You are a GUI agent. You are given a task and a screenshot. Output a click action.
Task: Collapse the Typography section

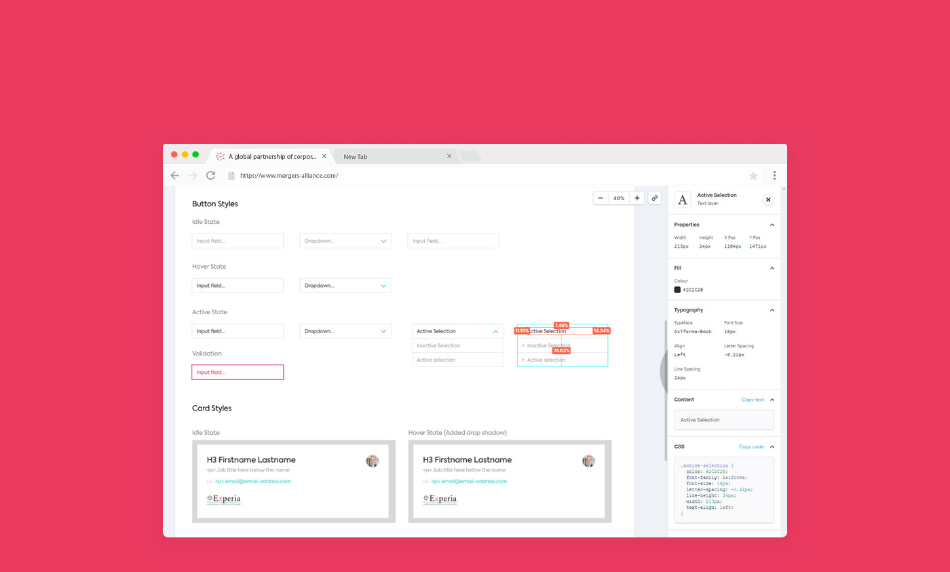772,310
